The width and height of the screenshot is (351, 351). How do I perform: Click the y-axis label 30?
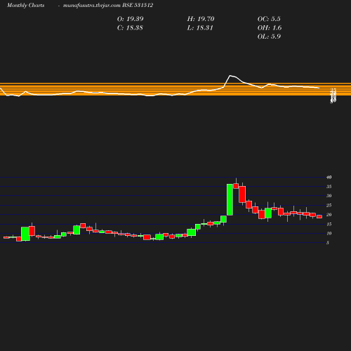(x=329, y=196)
